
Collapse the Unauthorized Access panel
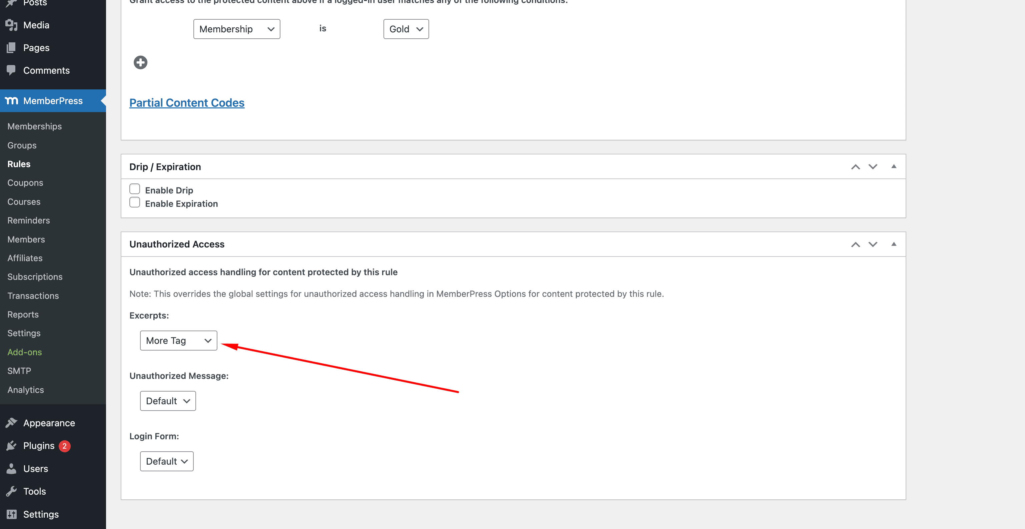coord(894,244)
